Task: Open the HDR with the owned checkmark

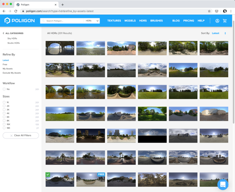Action: pos(60,180)
